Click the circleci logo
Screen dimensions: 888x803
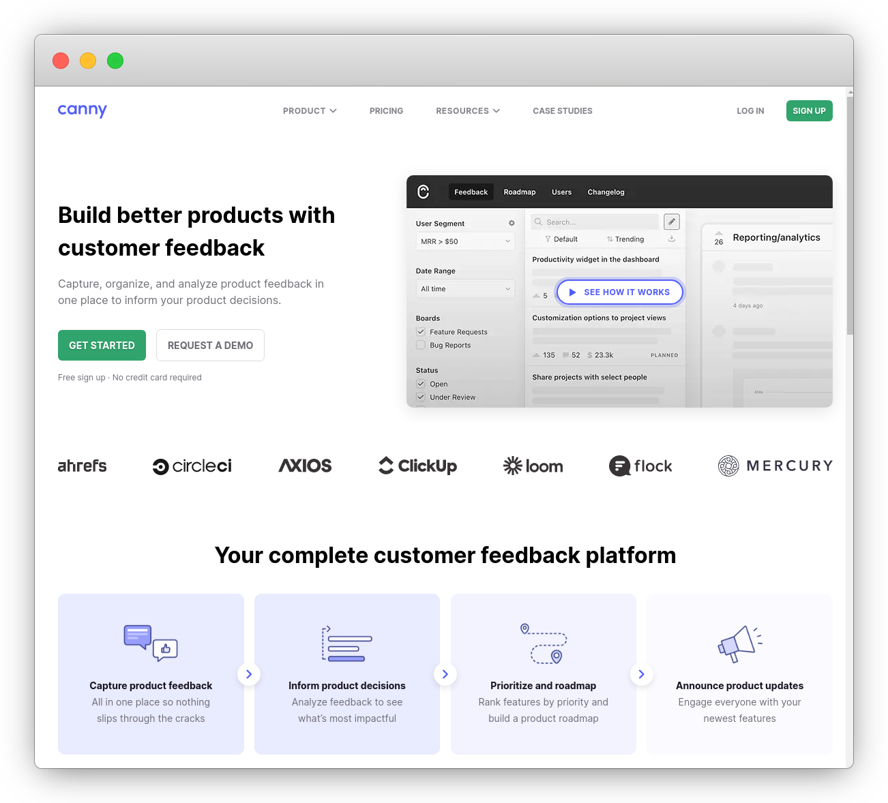[192, 466]
